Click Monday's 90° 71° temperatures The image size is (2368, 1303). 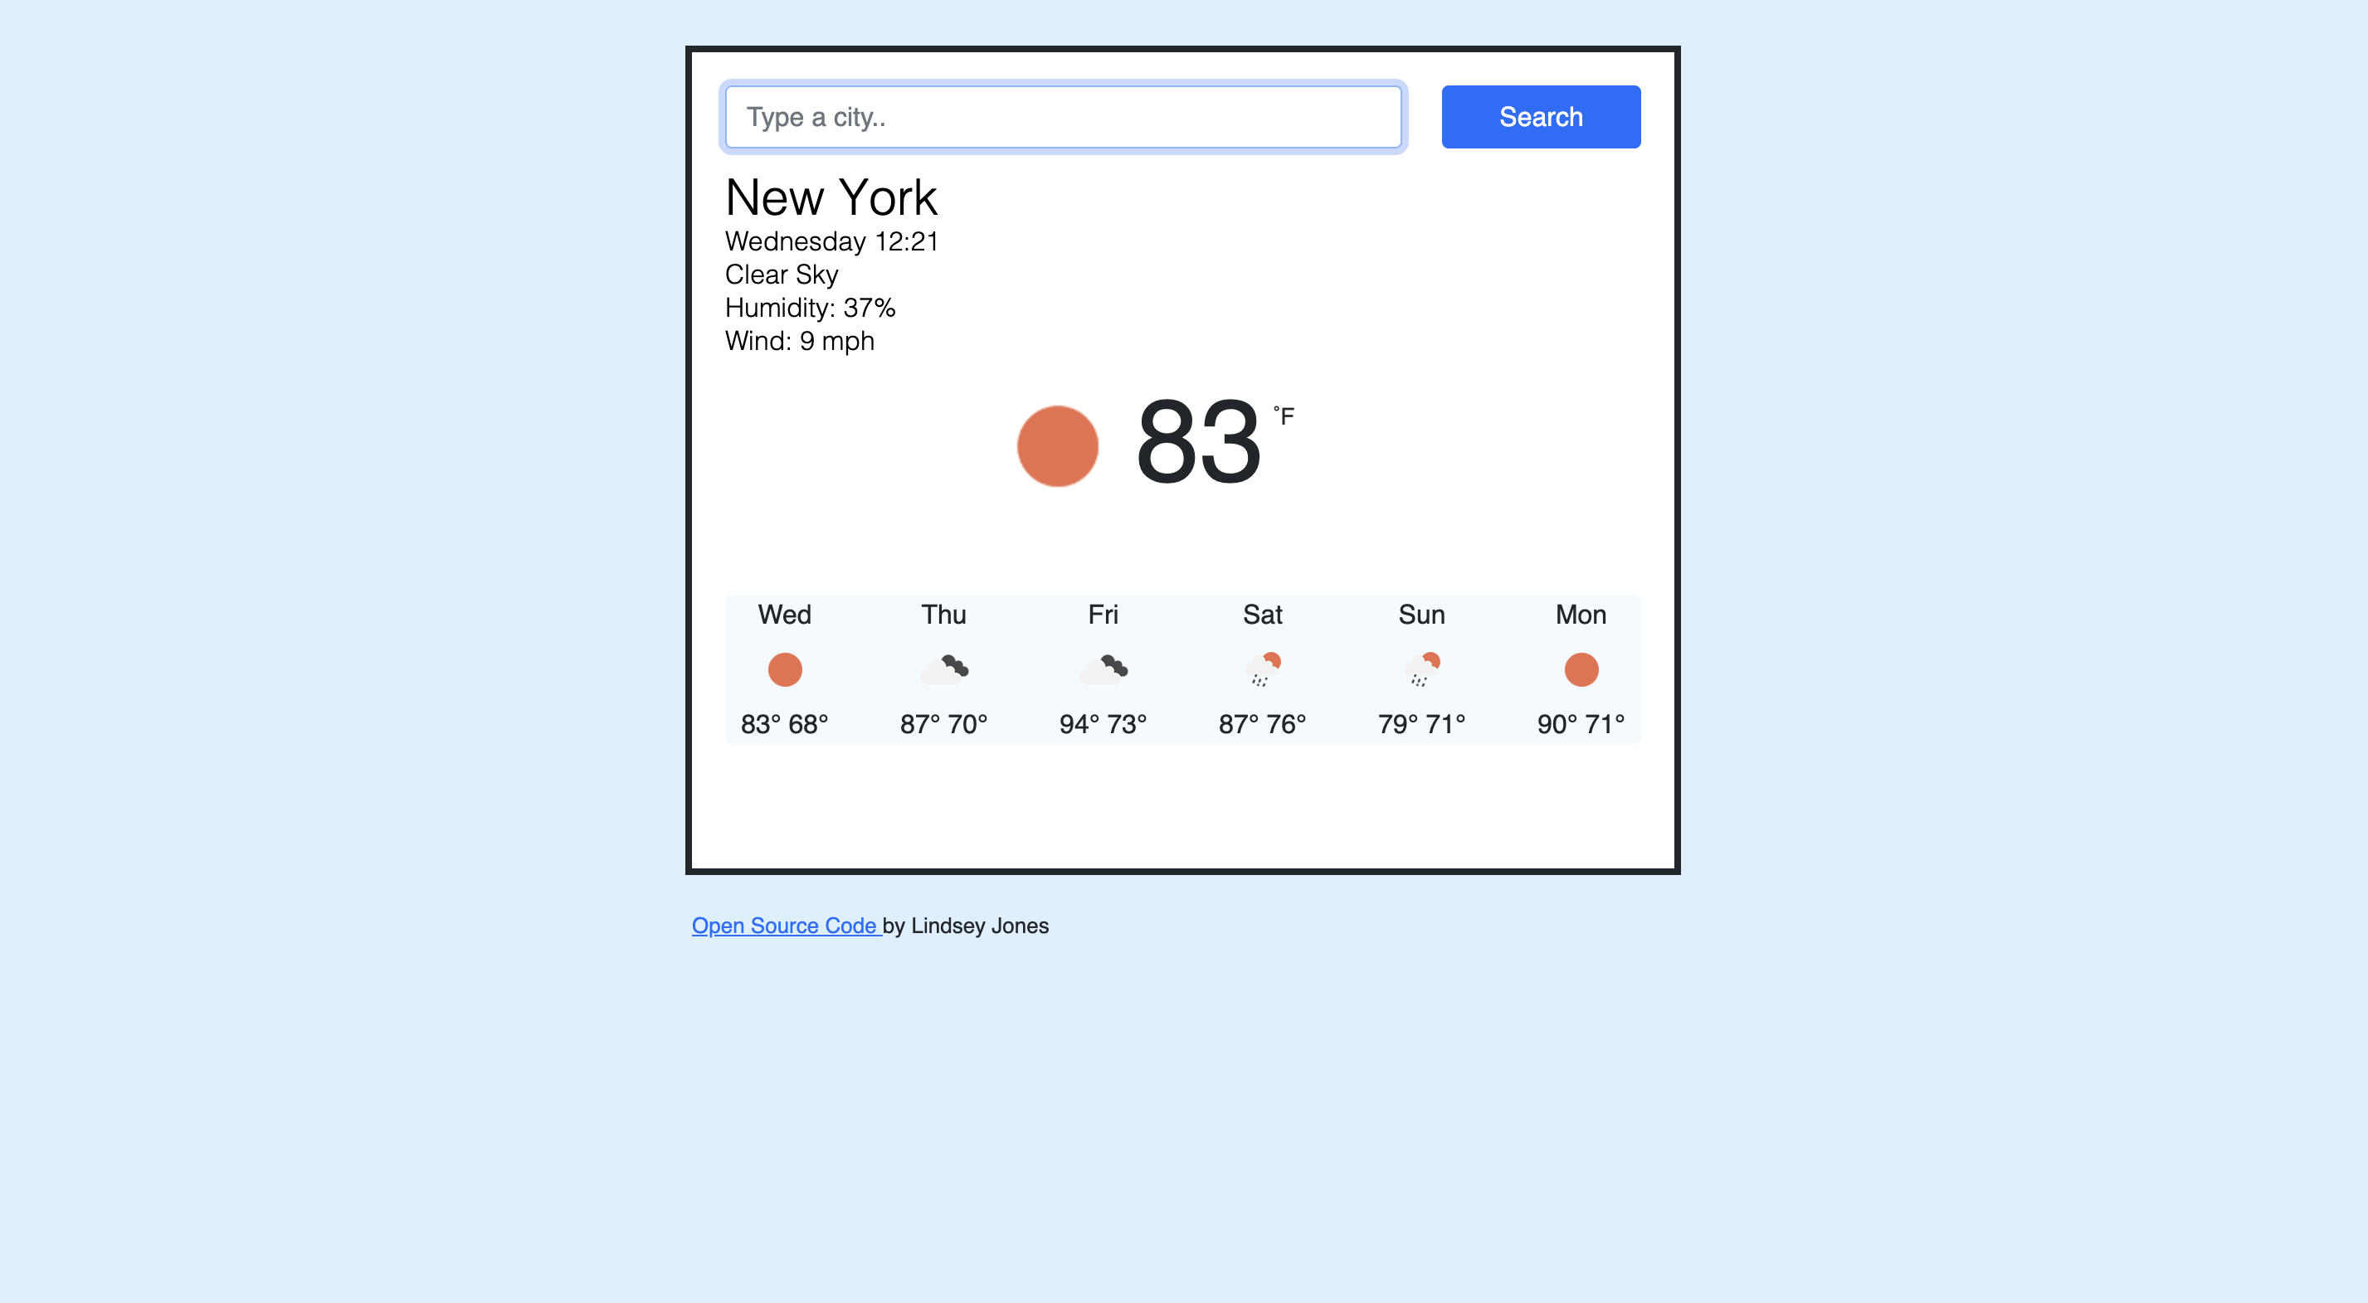coord(1581,724)
